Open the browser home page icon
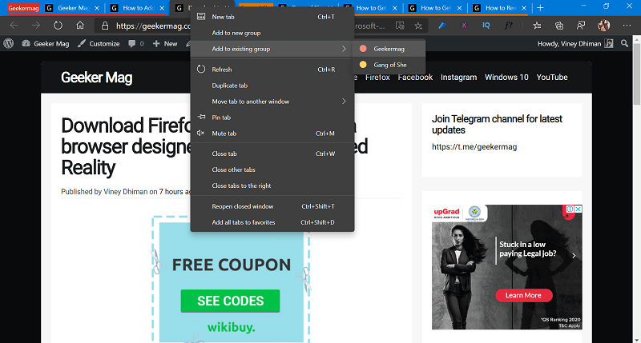The height and width of the screenshot is (343, 641). 80,26
